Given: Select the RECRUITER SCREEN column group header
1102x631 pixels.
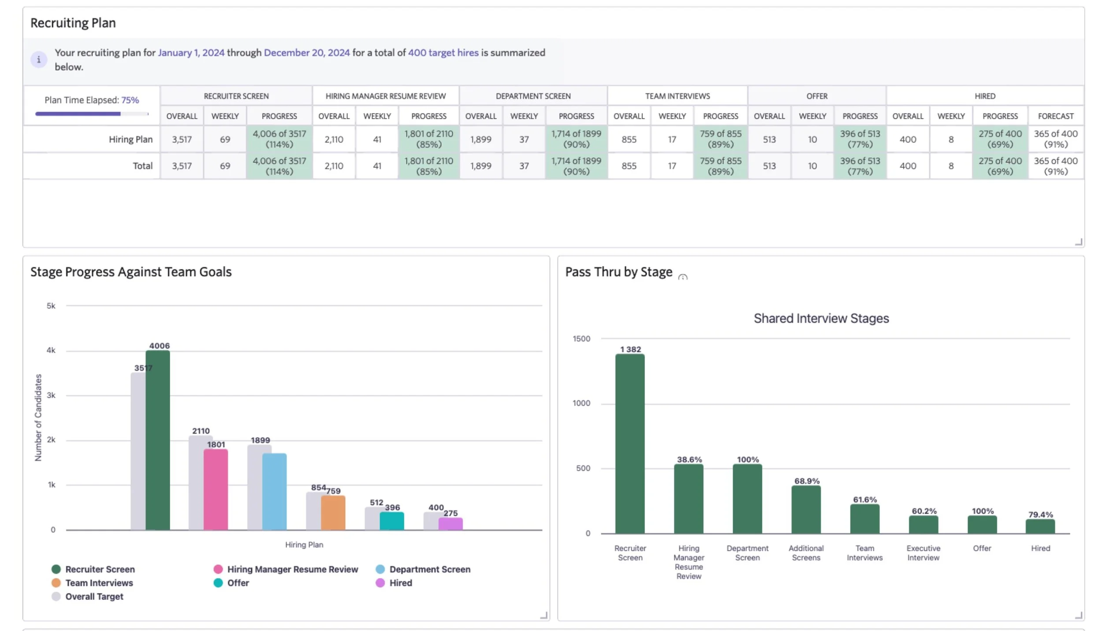Looking at the screenshot, I should (x=236, y=96).
